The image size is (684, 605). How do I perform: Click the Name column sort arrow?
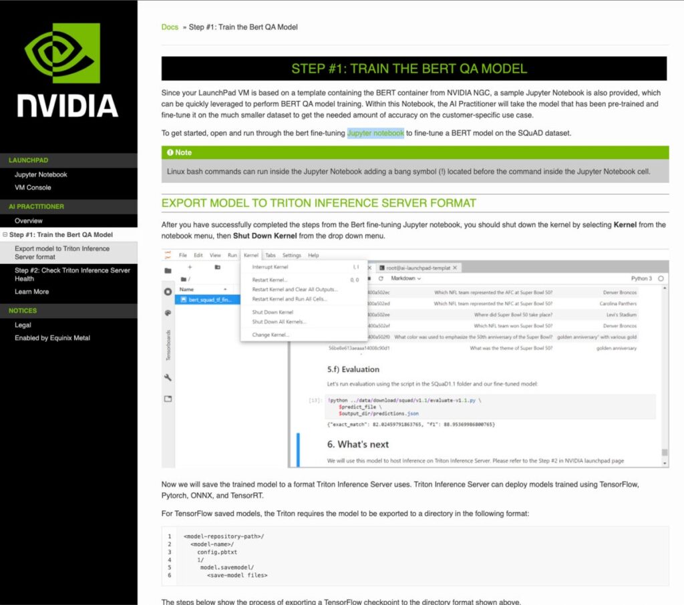(225, 289)
